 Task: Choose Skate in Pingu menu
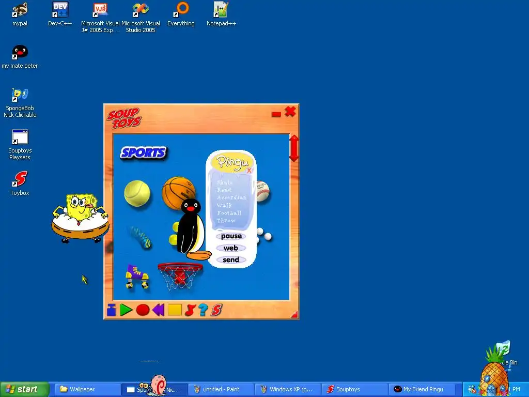click(225, 182)
